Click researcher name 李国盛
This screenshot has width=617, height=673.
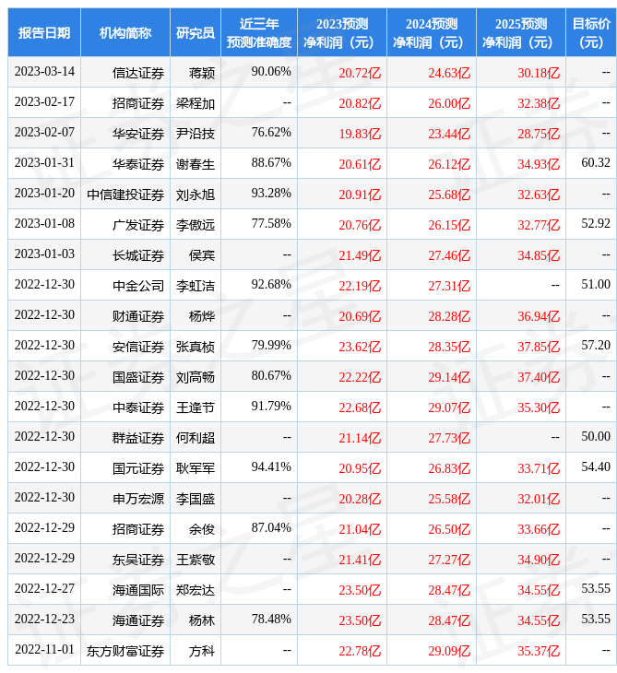[196, 499]
